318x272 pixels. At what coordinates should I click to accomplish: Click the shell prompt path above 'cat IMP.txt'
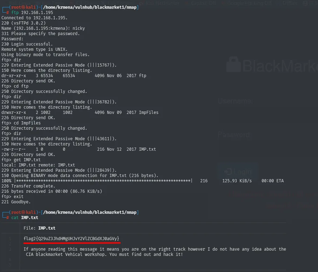90,212
